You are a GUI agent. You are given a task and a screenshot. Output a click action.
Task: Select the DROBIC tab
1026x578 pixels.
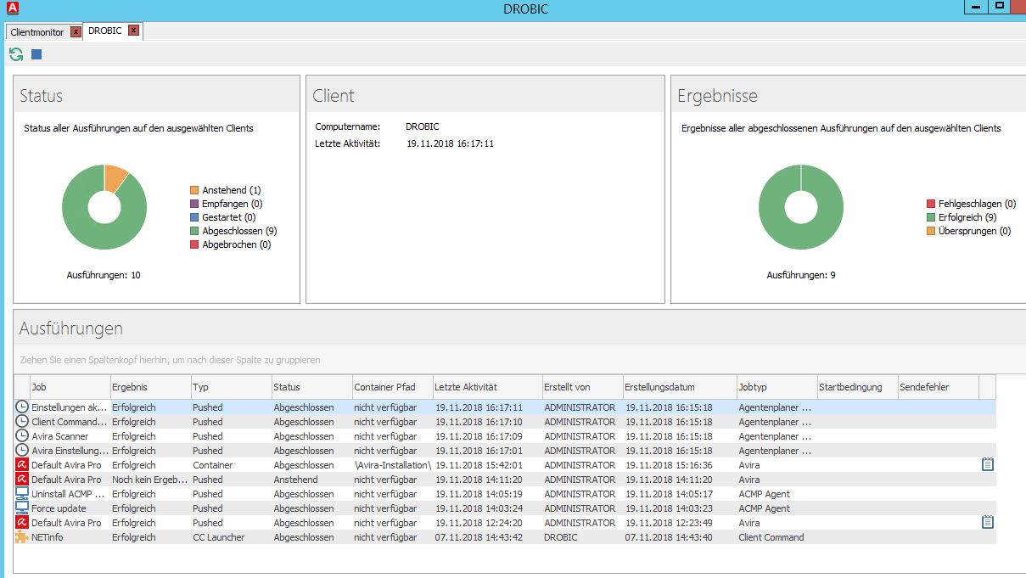coord(105,31)
